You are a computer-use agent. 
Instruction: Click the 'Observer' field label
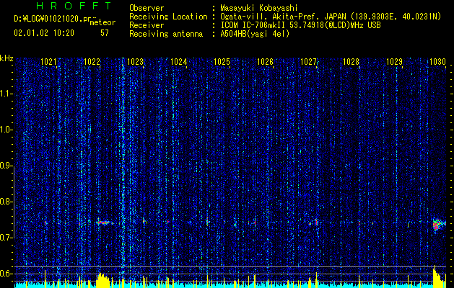pyautogui.click(x=147, y=8)
